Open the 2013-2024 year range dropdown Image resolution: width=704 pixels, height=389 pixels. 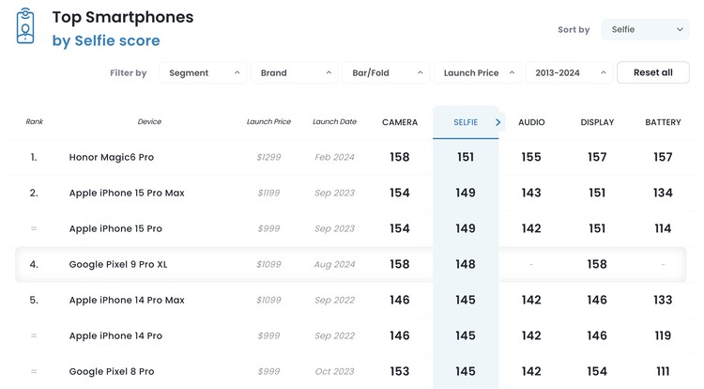point(567,73)
